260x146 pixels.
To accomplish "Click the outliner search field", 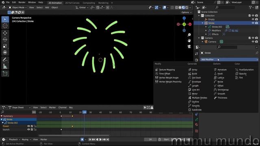I will (x=225, y=7).
